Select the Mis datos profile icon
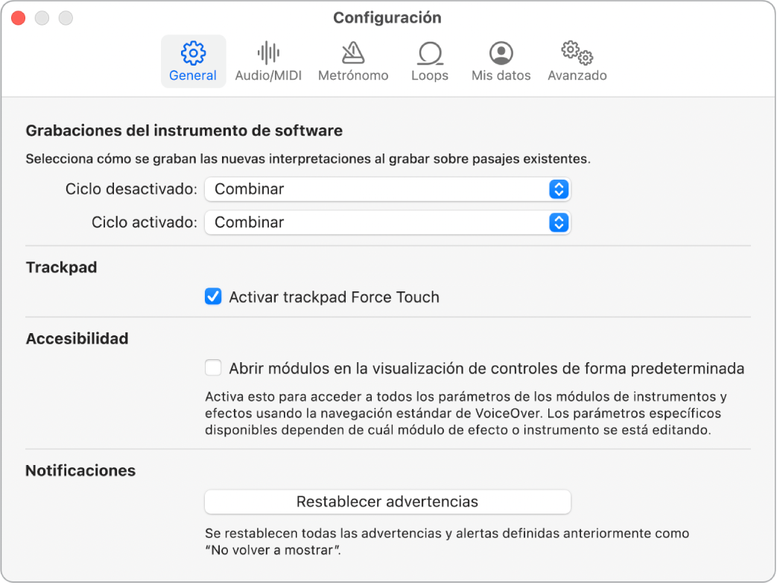Screen dimensions: 777x585 click(x=500, y=53)
